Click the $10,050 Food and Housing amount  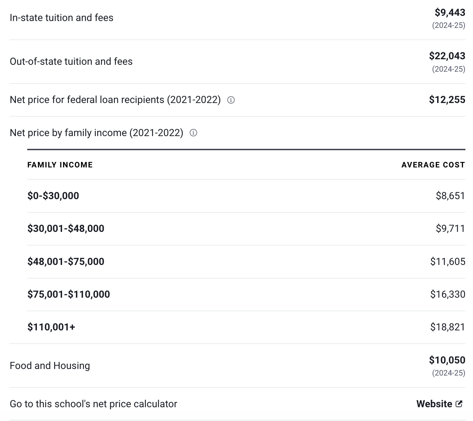point(447,360)
